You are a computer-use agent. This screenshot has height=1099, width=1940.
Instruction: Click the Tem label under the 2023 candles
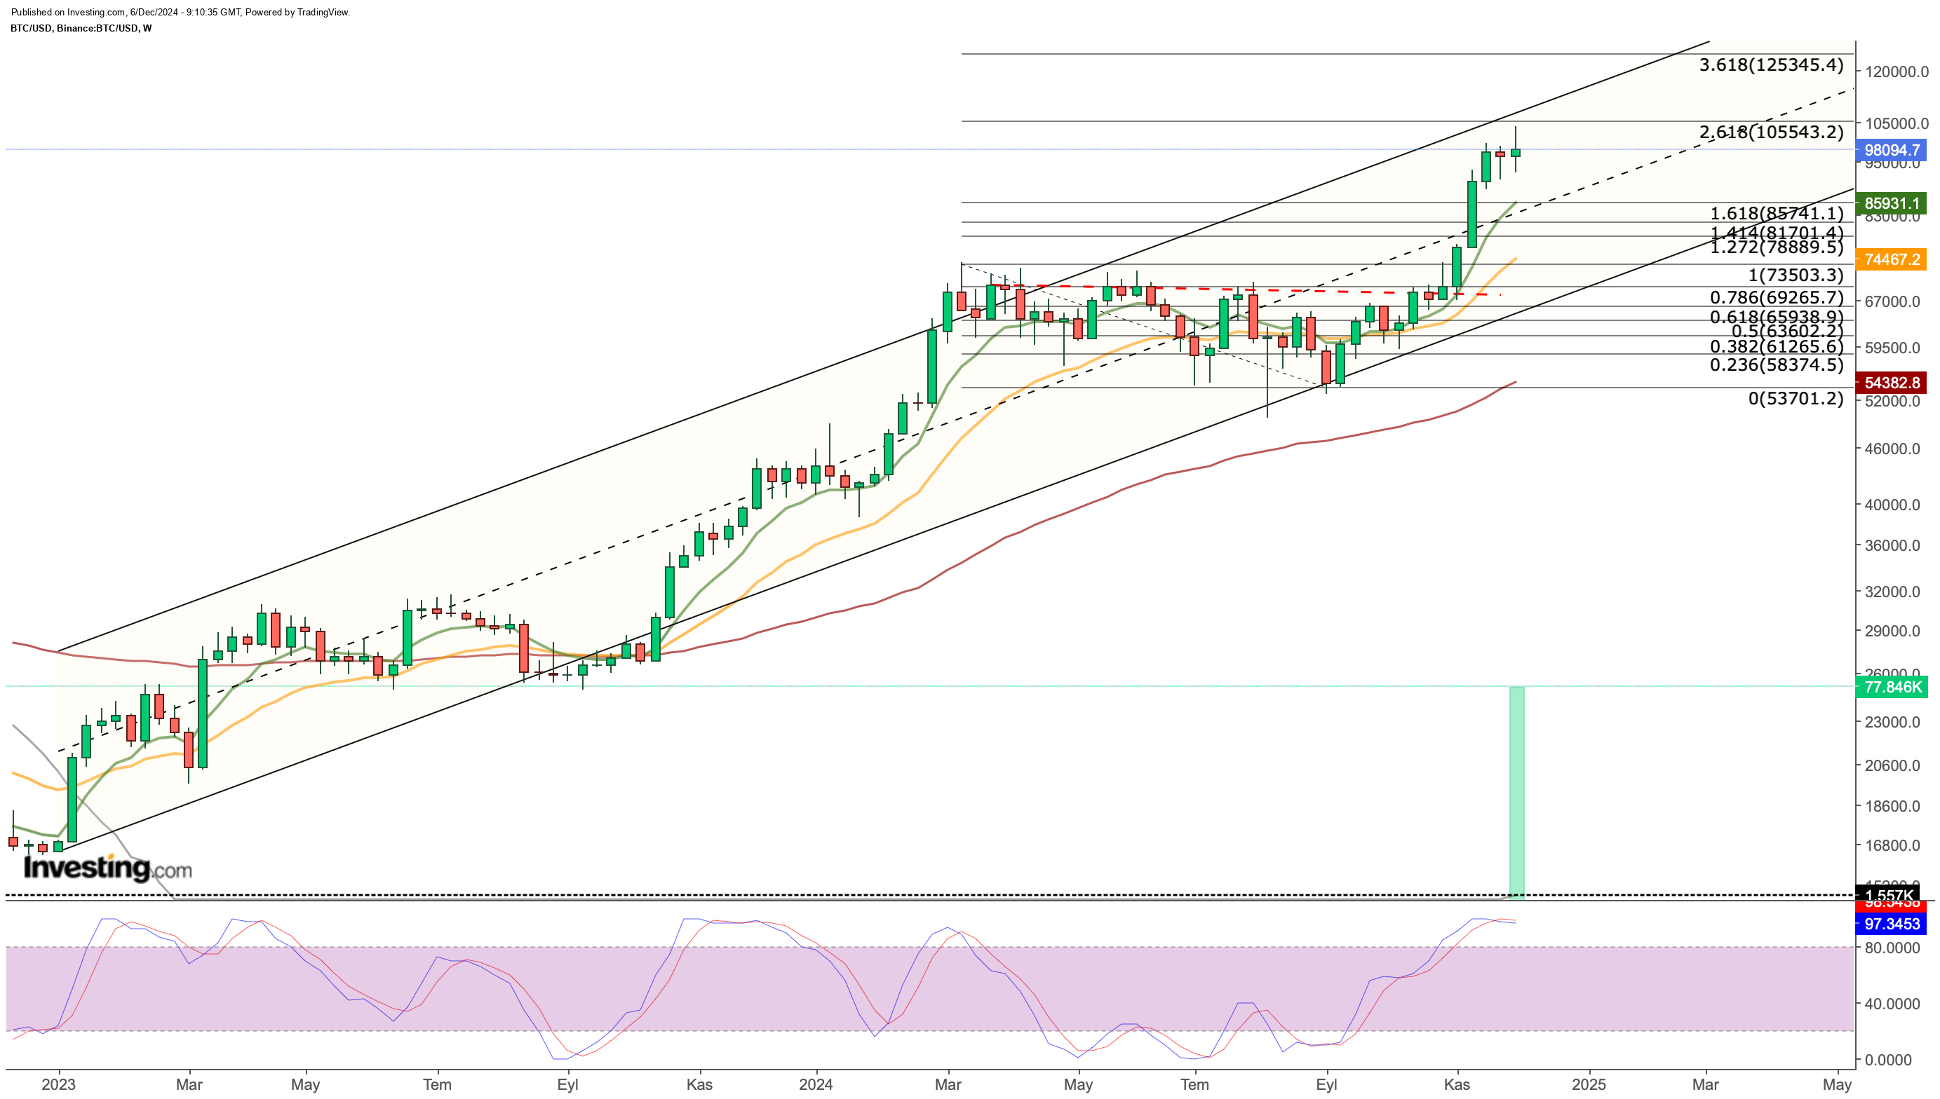(437, 1085)
